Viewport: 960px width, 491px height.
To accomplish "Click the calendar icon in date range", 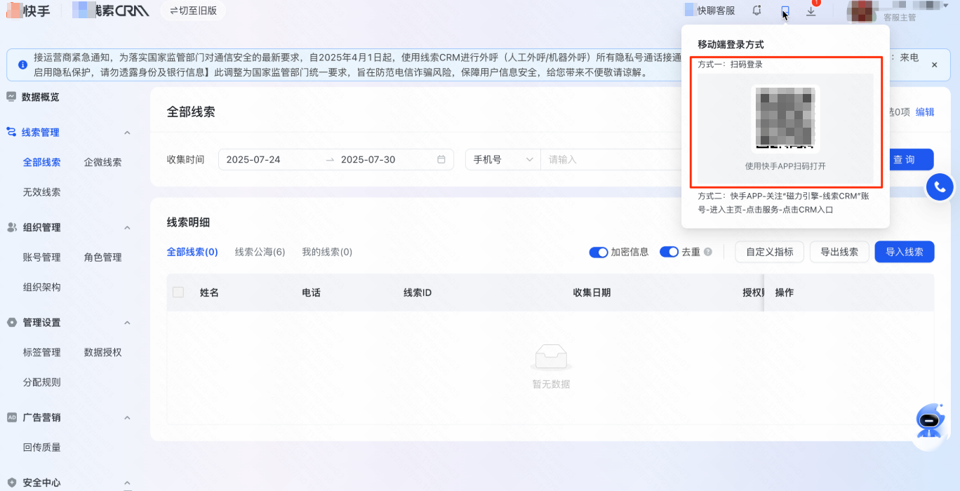I will coord(441,159).
